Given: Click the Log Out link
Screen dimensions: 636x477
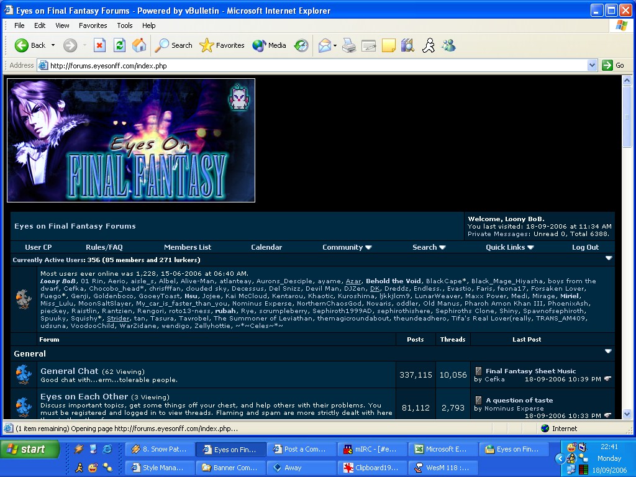Looking at the screenshot, I should click(x=585, y=247).
